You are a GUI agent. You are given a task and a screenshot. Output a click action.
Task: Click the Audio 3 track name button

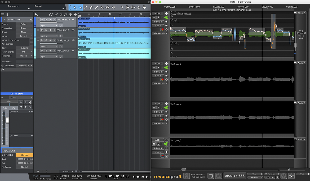click(158, 104)
